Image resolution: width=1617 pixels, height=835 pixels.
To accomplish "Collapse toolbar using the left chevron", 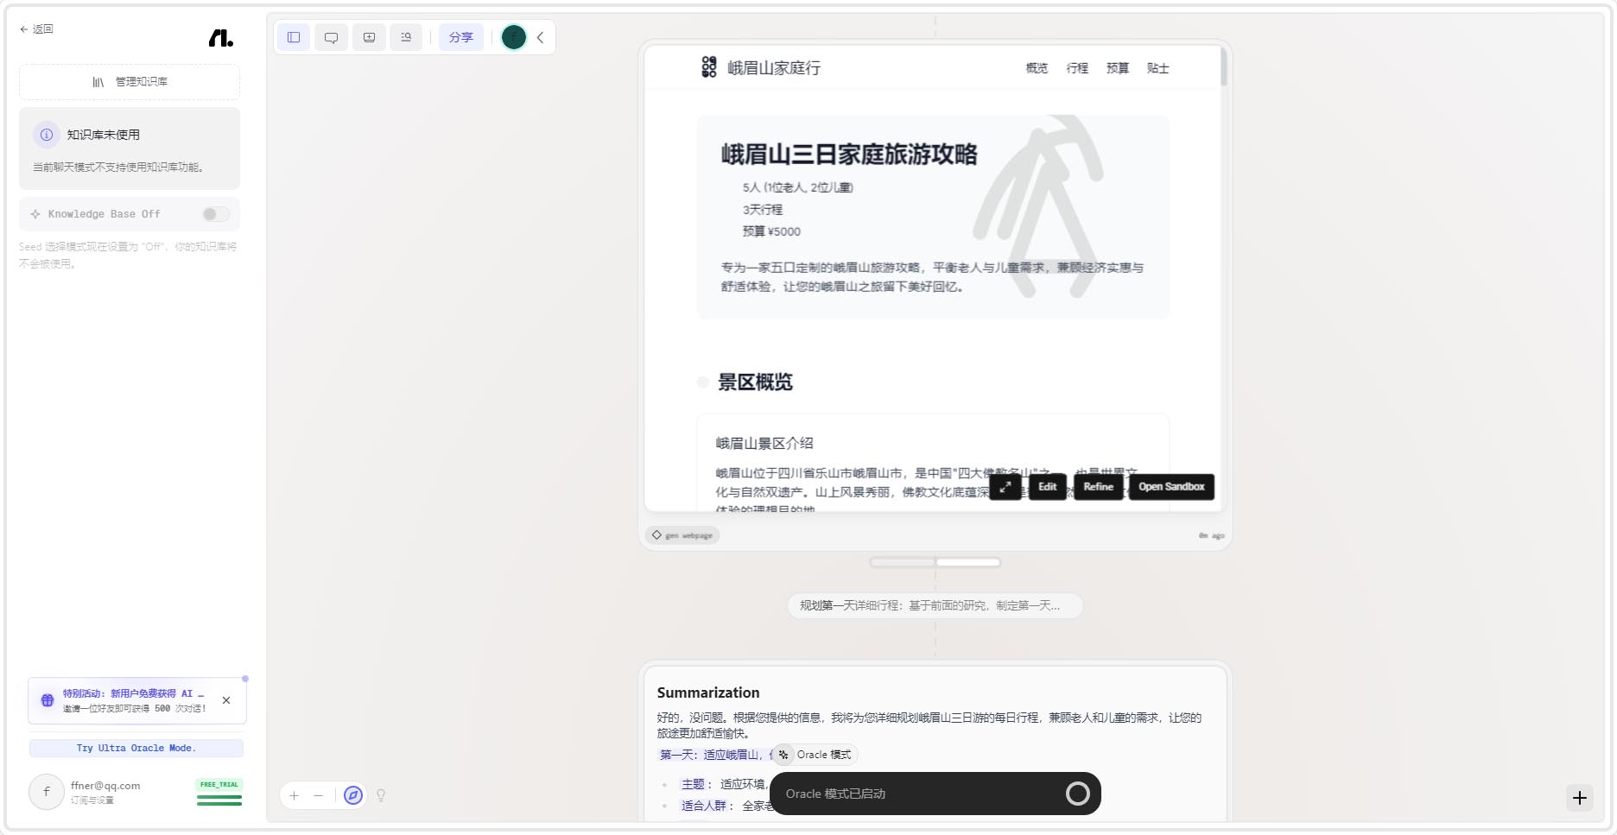I will pos(541,37).
